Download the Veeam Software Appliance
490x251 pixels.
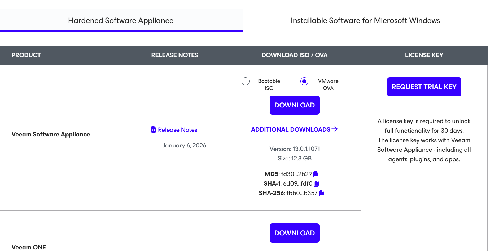click(294, 105)
